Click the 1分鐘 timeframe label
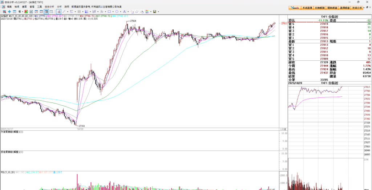The image size is (372, 190). pyautogui.click(x=283, y=129)
